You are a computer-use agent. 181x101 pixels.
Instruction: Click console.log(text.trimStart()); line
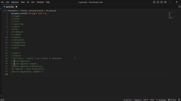pyautogui.click(x=27, y=66)
